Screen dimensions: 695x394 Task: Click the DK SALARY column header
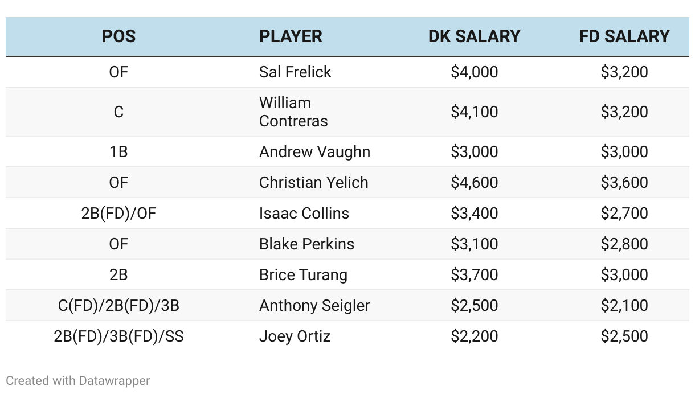click(x=474, y=36)
